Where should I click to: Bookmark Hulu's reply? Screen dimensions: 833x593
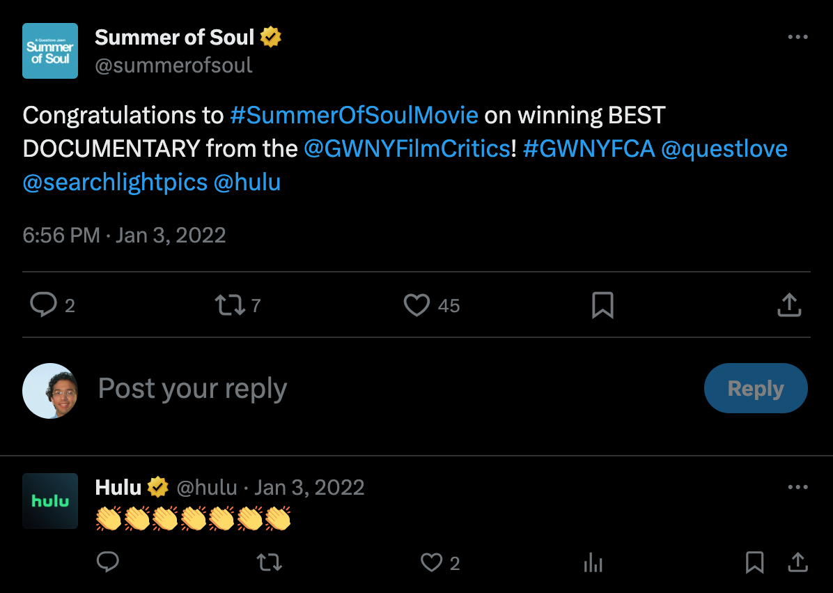(754, 562)
